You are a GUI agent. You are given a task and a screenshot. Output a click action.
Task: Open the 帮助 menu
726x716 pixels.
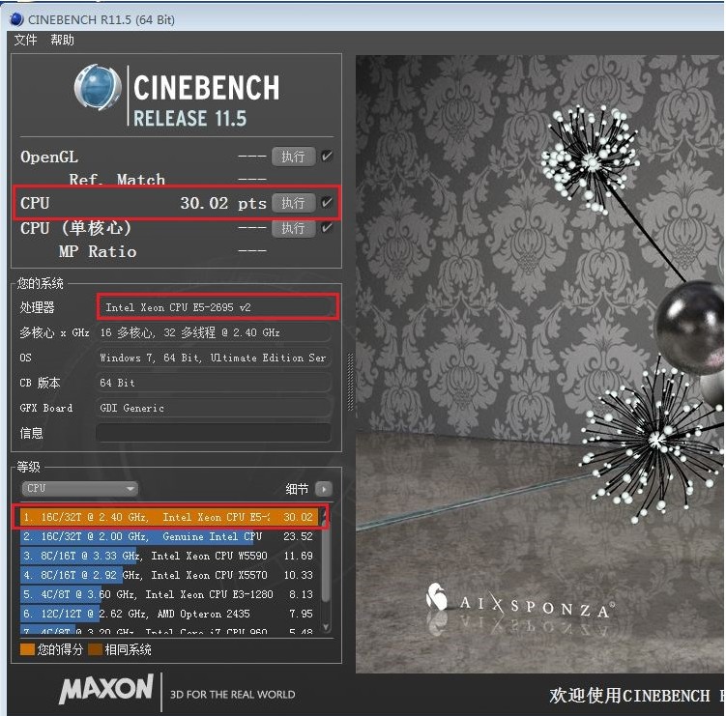[62, 40]
